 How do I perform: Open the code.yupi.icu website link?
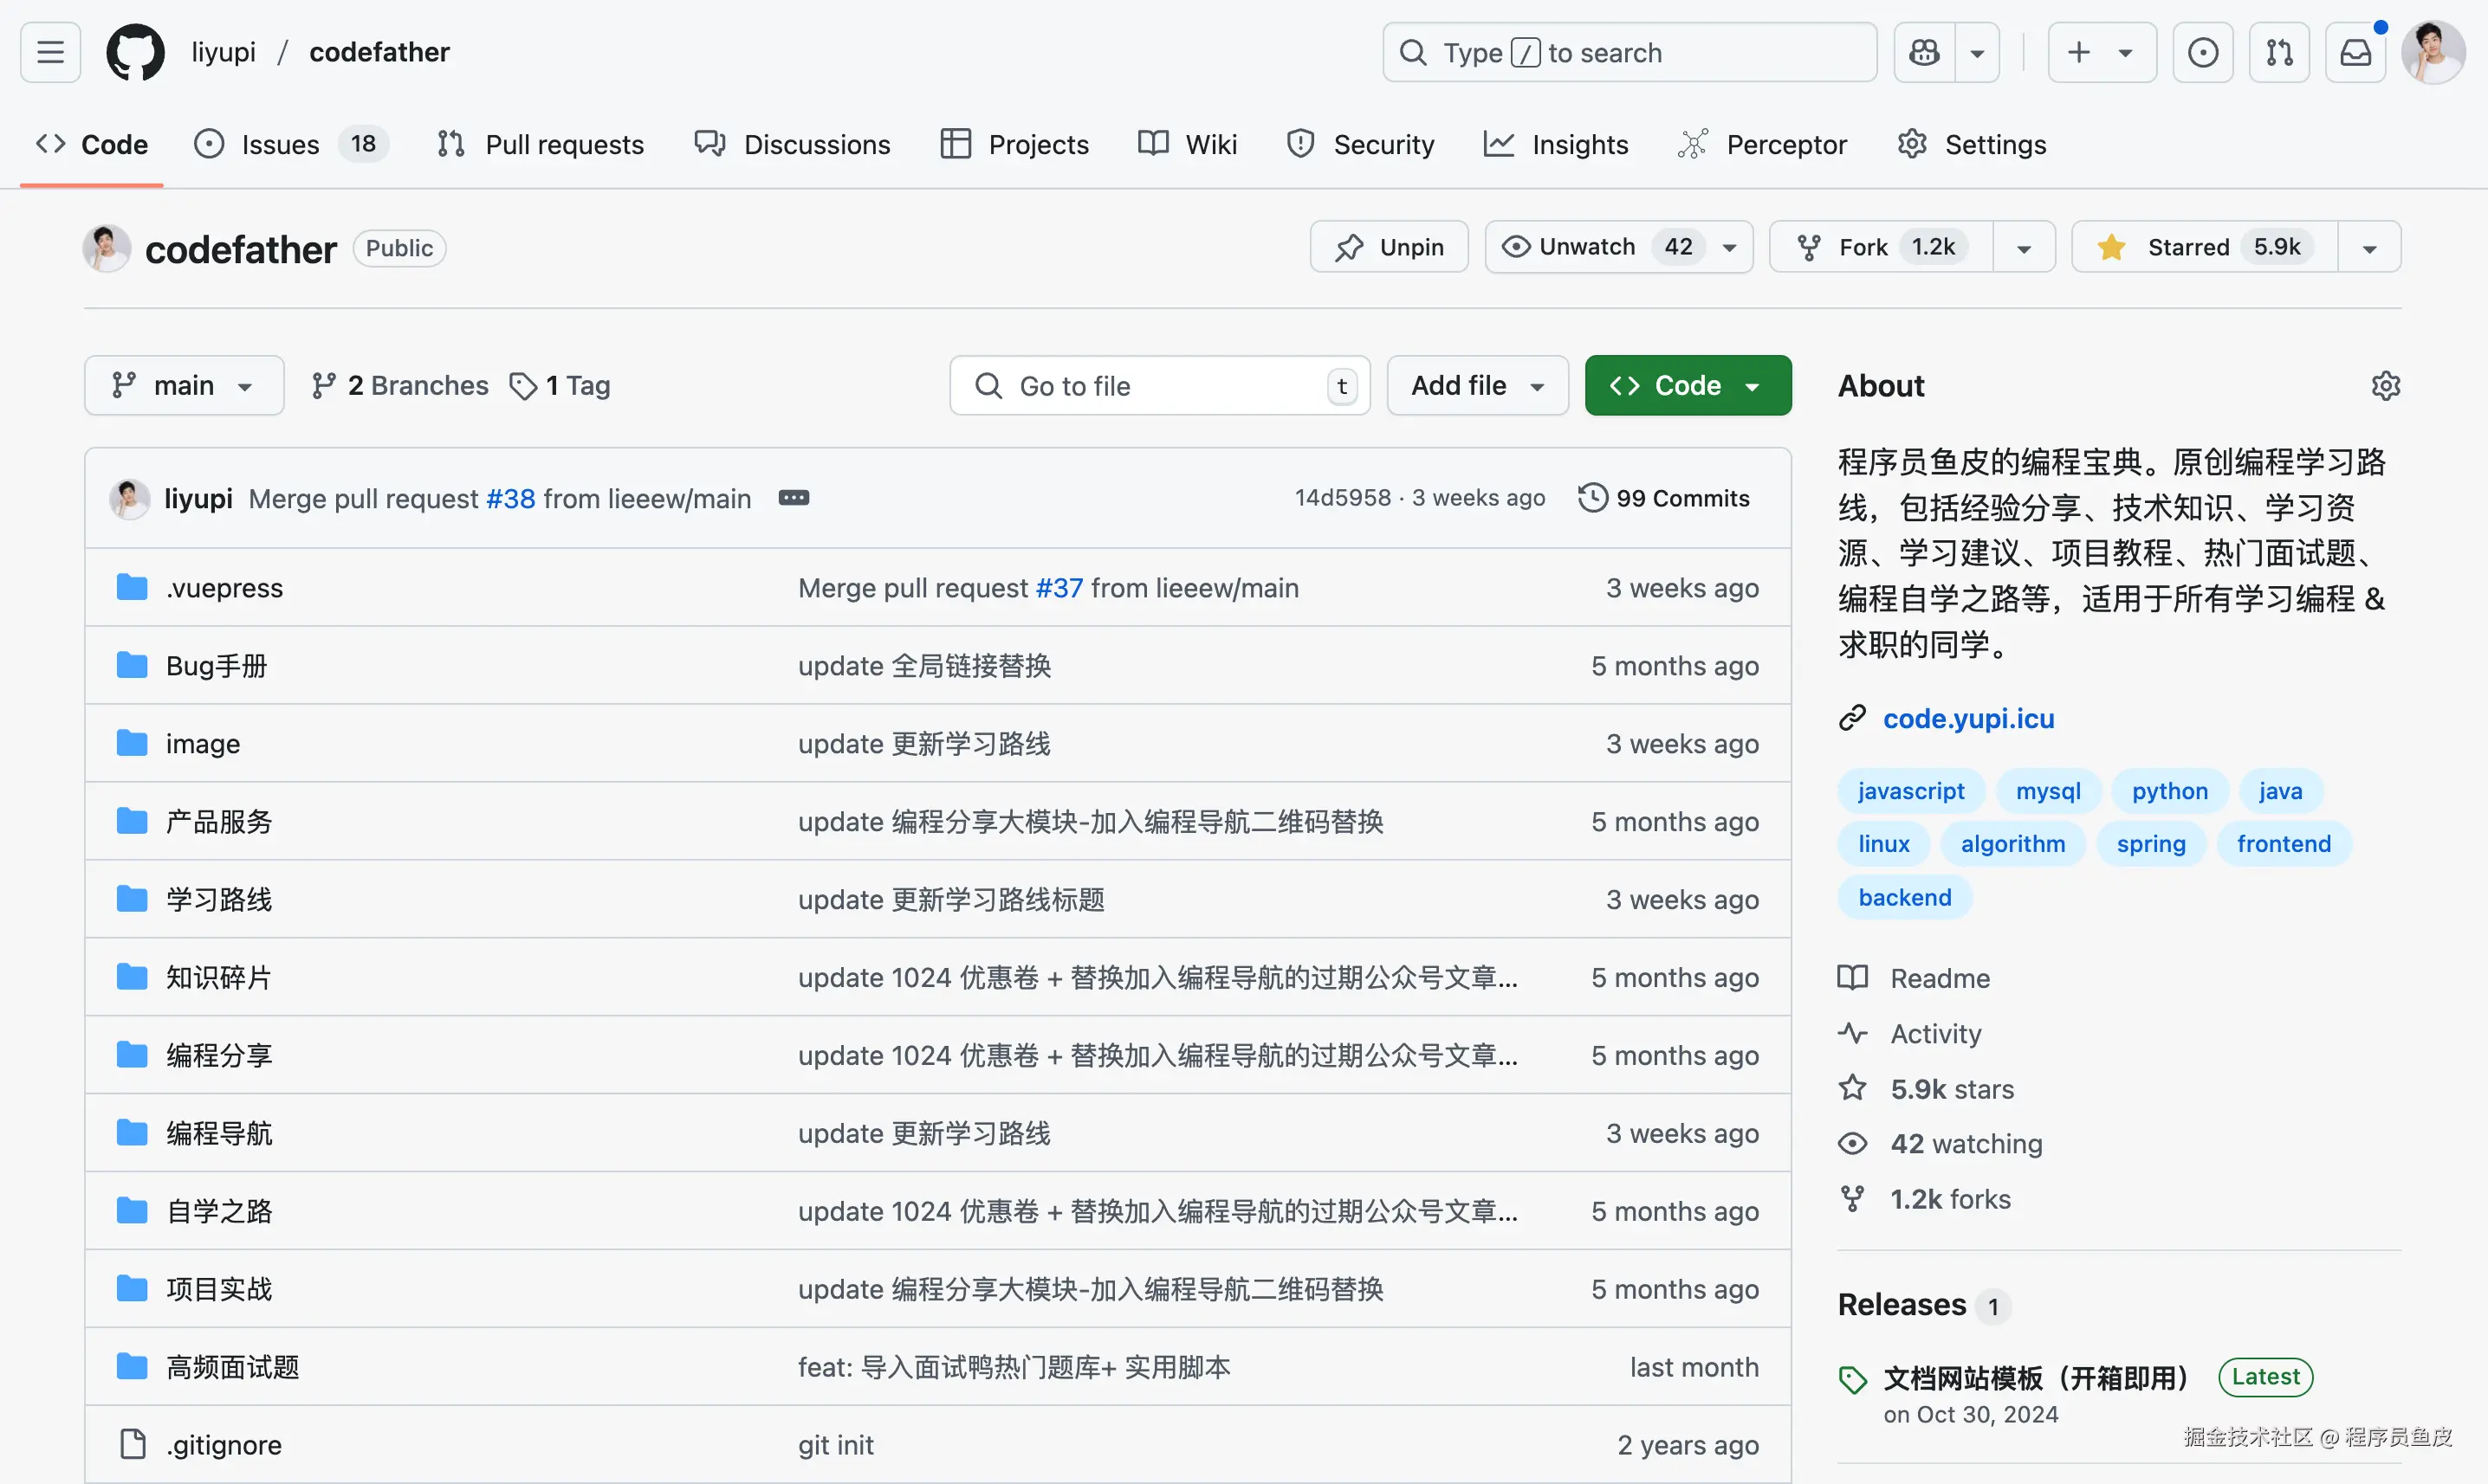(x=1968, y=718)
